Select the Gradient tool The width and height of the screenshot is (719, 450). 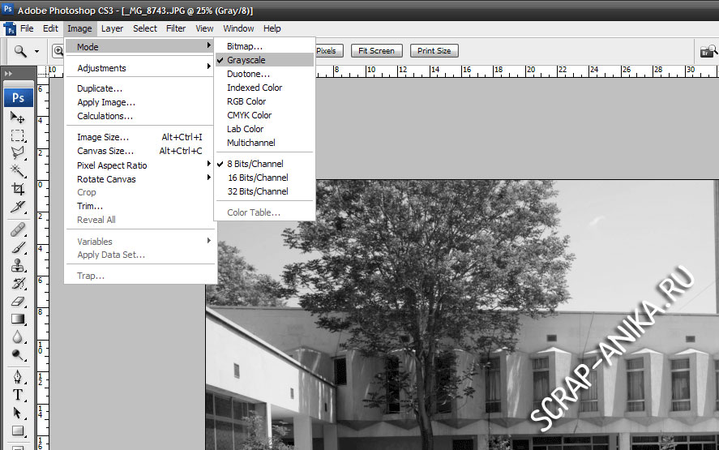[x=18, y=319]
